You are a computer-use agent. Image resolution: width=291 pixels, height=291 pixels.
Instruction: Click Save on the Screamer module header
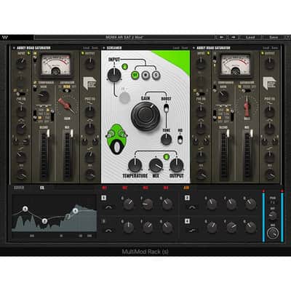(185, 48)
